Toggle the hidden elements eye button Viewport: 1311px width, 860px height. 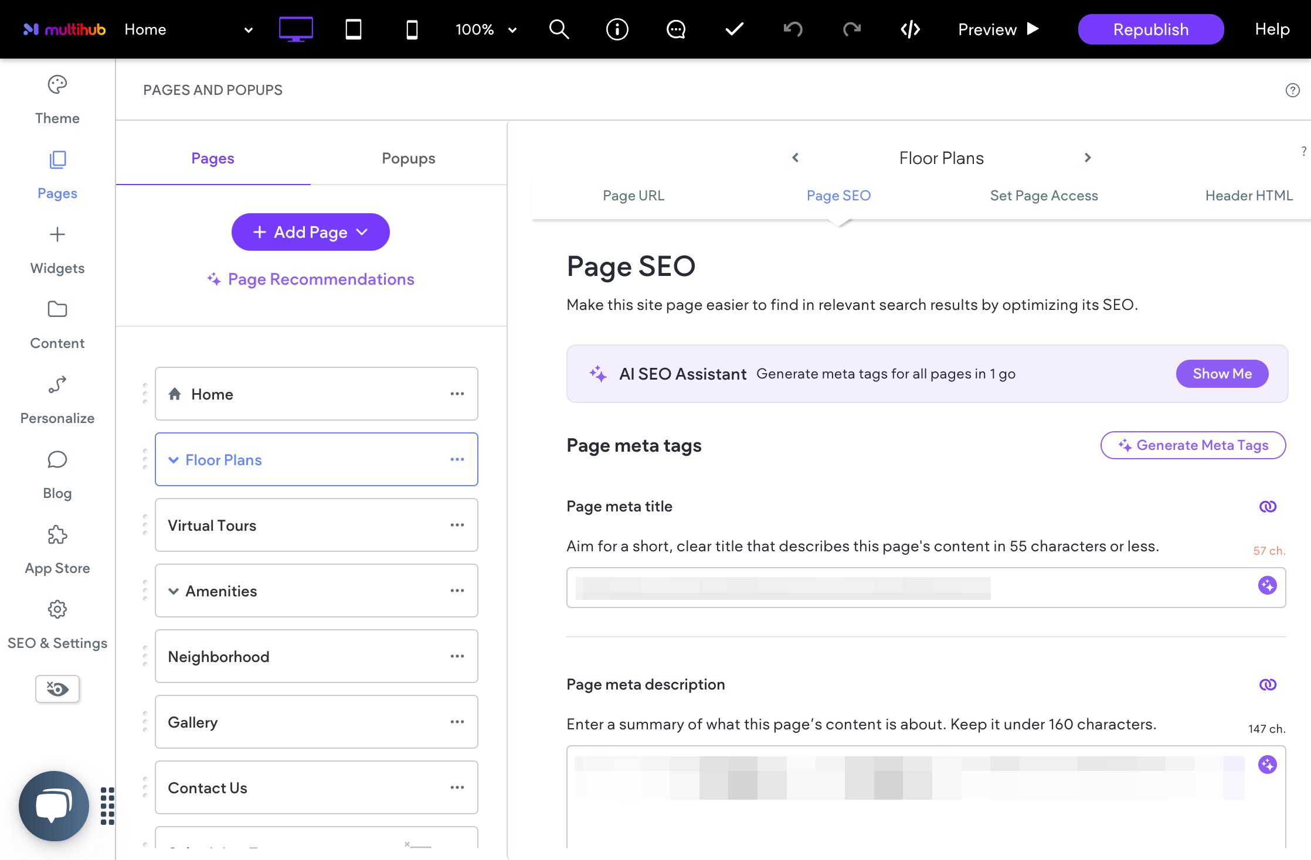point(57,689)
